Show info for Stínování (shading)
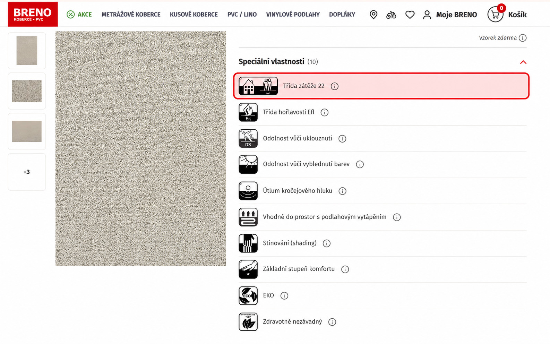This screenshot has width=550, height=344. pos(327,243)
